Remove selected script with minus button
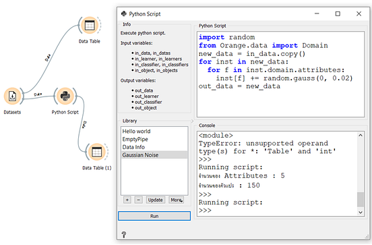The width and height of the screenshot is (372, 245). pyautogui.click(x=138, y=200)
